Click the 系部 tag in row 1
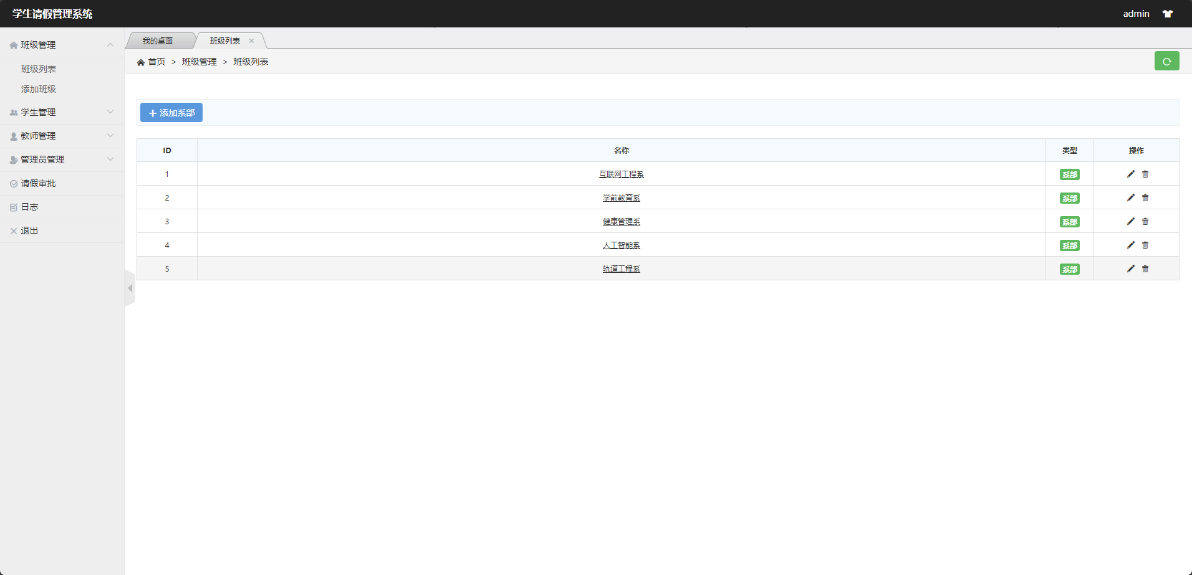This screenshot has width=1192, height=575. pos(1070,174)
